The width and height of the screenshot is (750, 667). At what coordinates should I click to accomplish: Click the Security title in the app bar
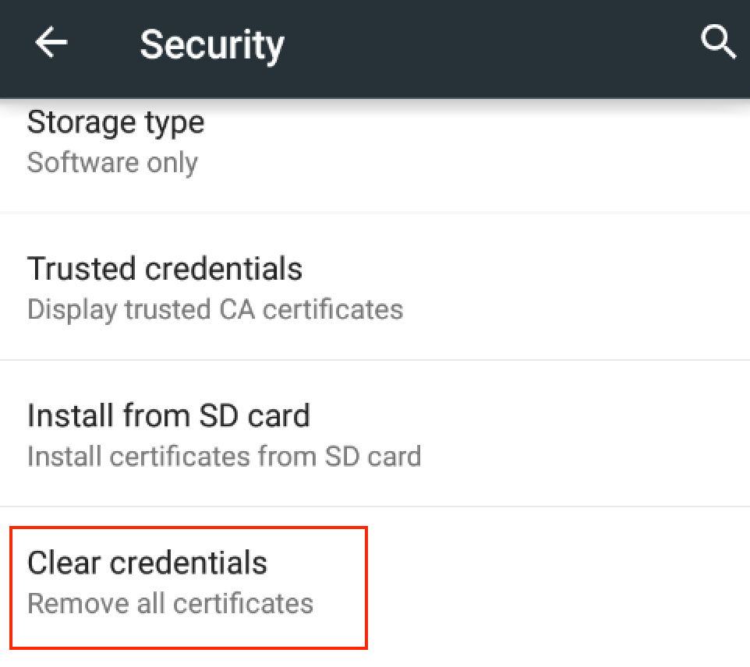211,44
